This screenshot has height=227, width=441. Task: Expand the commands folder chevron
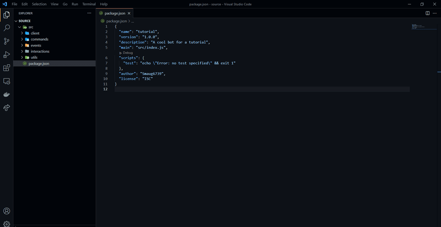point(22,39)
